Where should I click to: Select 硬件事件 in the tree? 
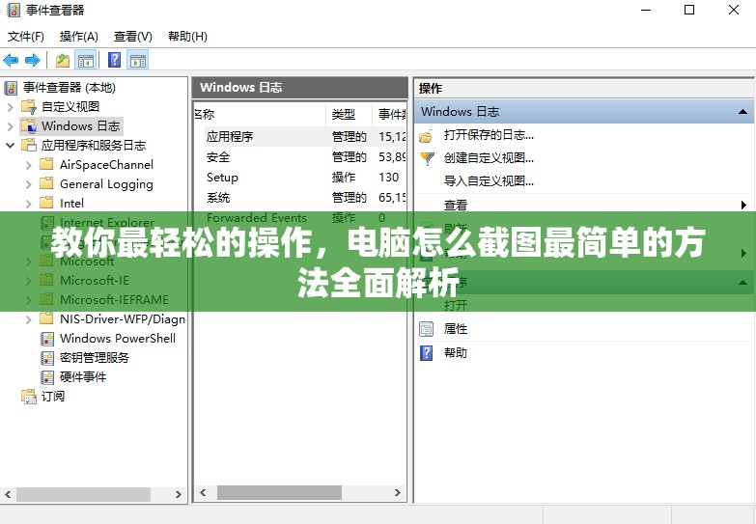coord(83,377)
